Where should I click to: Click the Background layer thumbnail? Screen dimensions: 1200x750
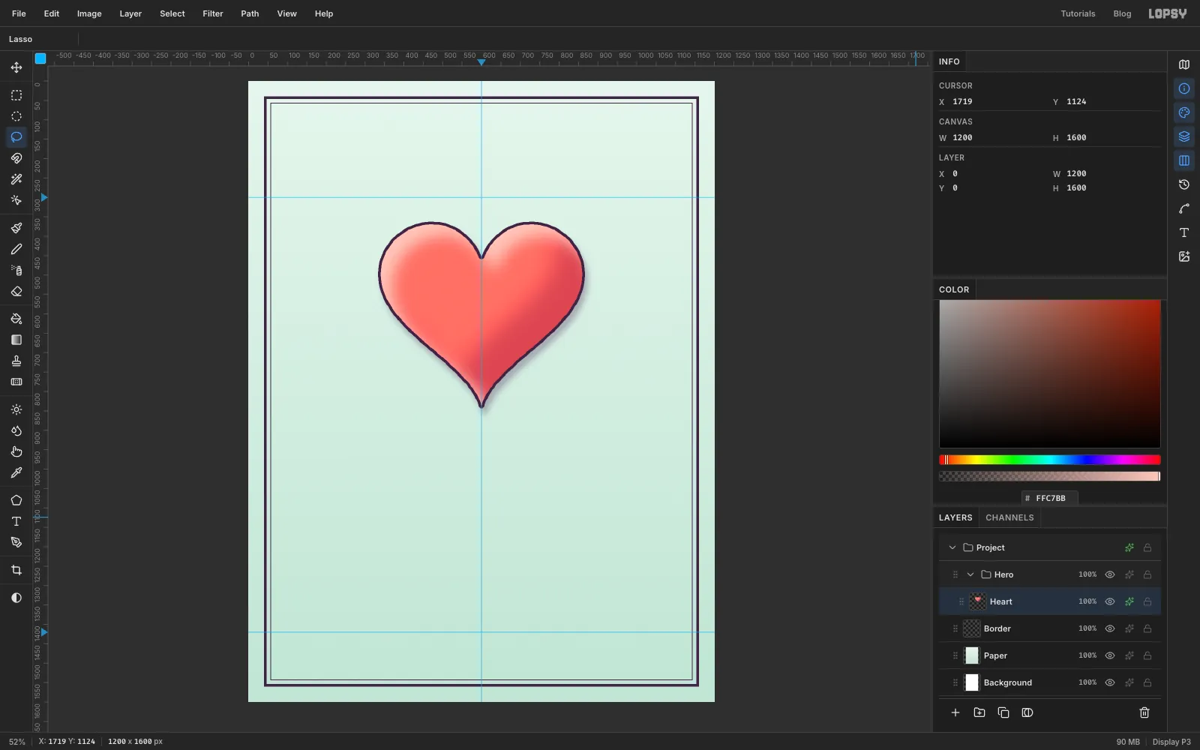[x=972, y=682]
